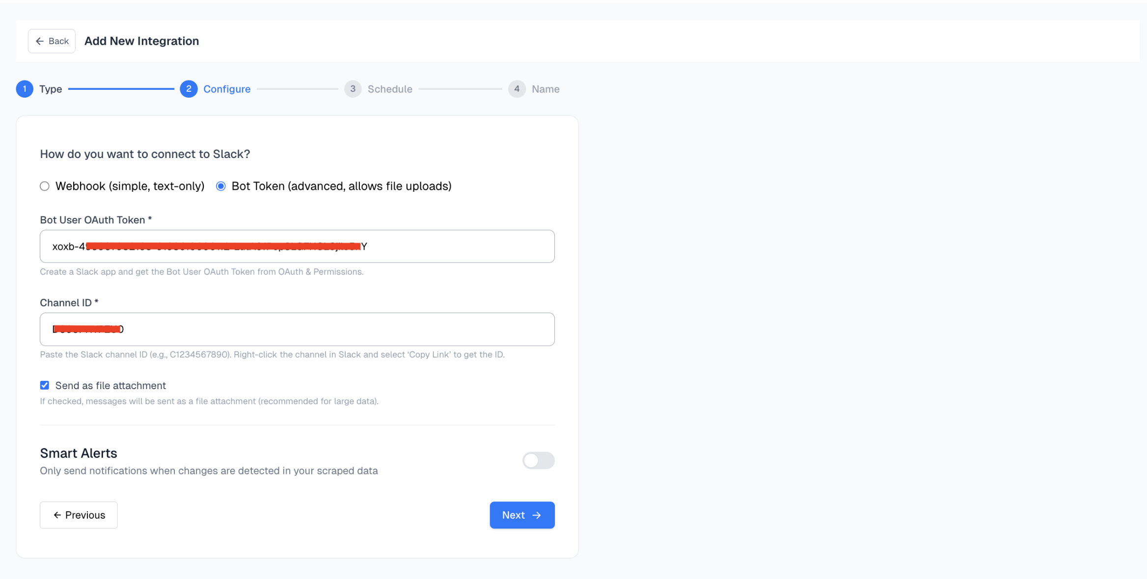Uncheck Send as file attachment

coord(44,385)
